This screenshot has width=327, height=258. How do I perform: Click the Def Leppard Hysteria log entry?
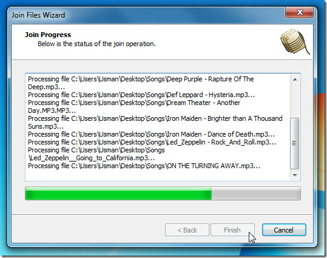click(x=141, y=95)
